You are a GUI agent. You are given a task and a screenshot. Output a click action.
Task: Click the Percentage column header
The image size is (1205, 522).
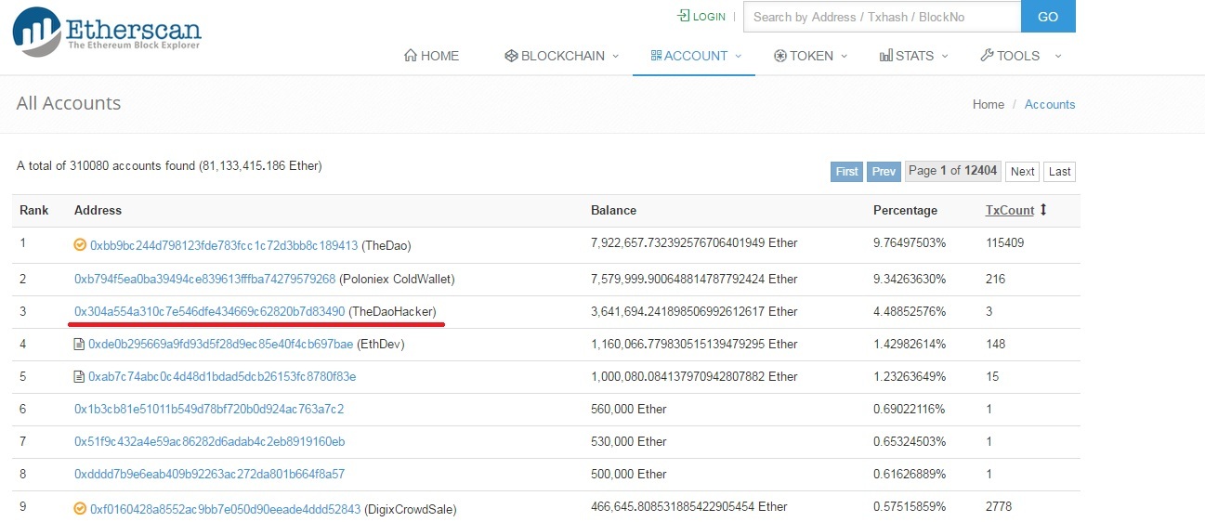[x=905, y=210]
